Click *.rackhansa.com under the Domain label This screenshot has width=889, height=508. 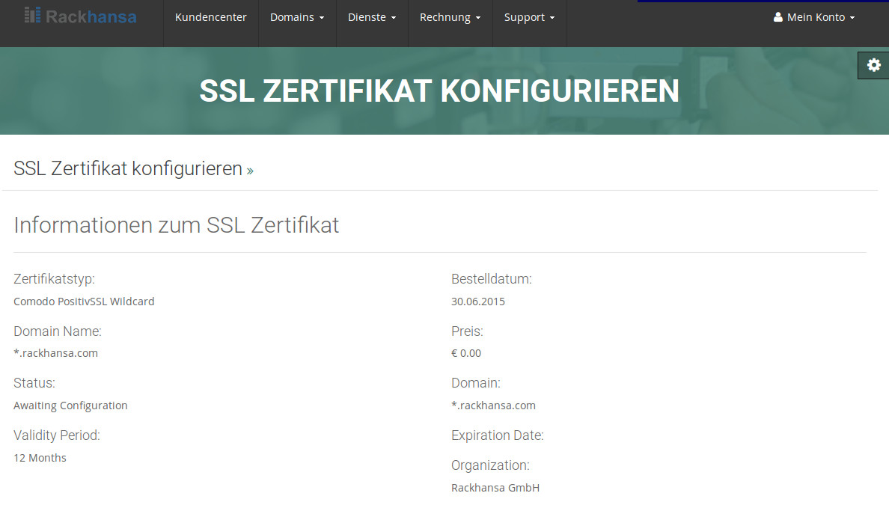click(493, 406)
